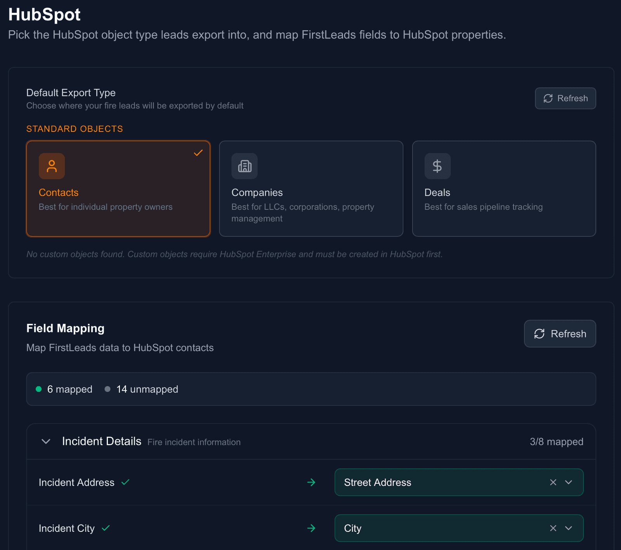
Task: Click the '6 mapped' status text
Action: [x=70, y=389]
